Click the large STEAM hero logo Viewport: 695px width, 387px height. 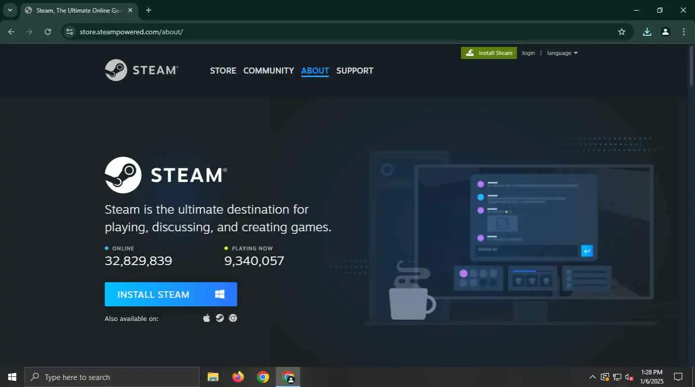tap(166, 175)
